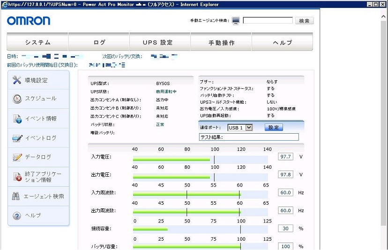This screenshot has height=250, width=388.
Task: Click the scrollbar up arrow
Action: [383, 16]
